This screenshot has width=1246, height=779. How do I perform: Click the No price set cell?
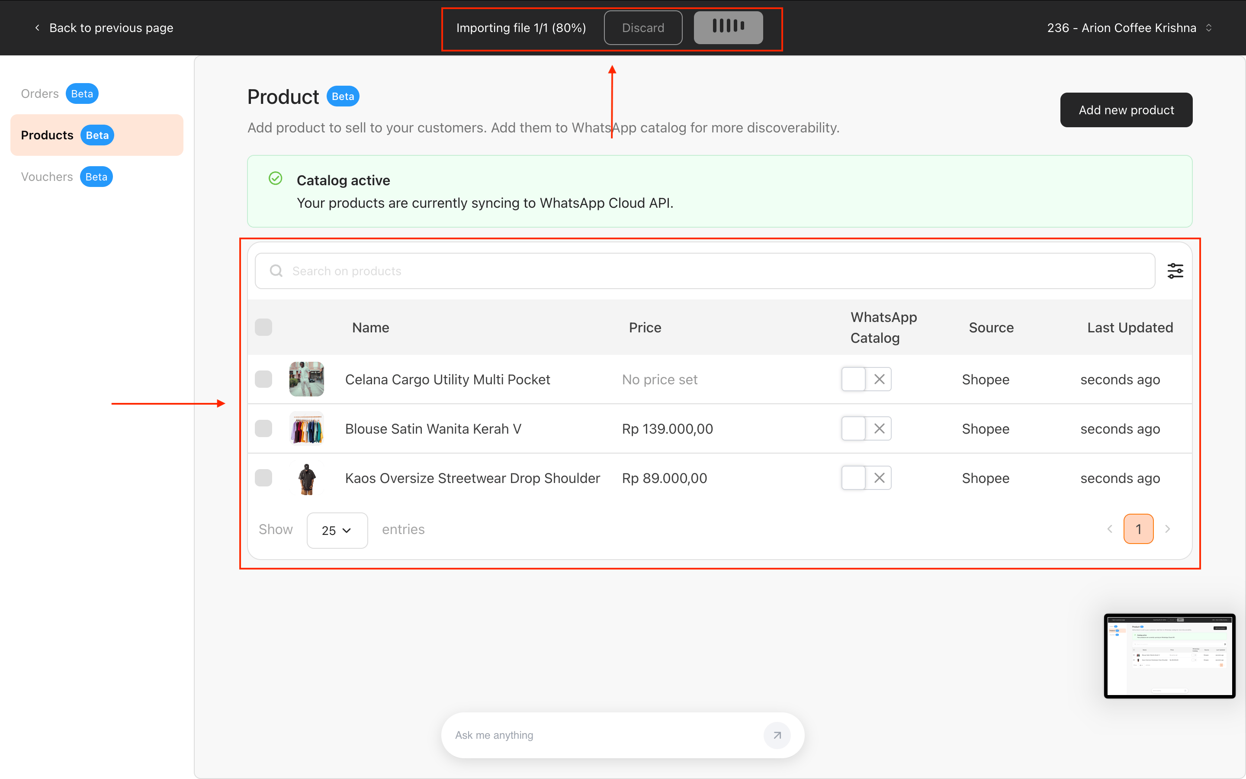tap(659, 380)
